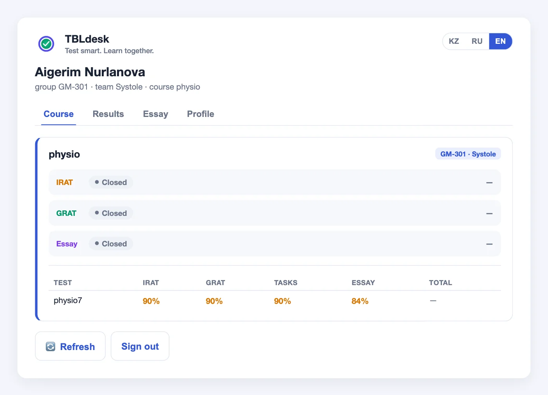Switch language to RU

pyautogui.click(x=477, y=41)
